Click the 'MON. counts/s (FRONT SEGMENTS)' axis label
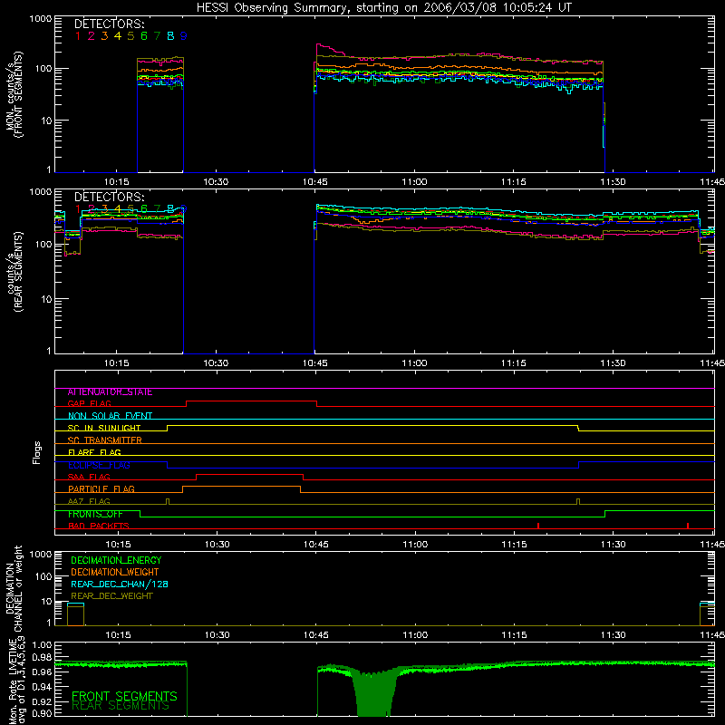Image resolution: width=725 pixels, height=725 pixels. 14,94
